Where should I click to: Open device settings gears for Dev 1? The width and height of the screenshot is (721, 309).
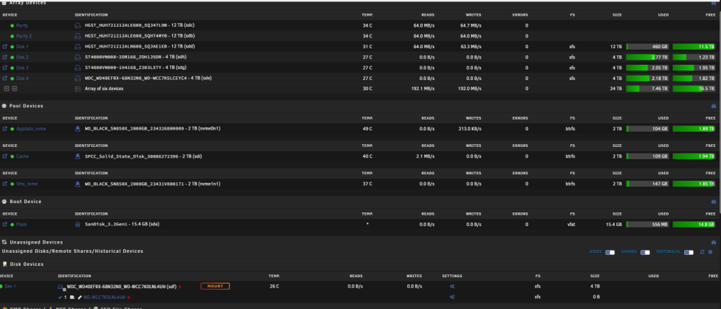coord(453,286)
